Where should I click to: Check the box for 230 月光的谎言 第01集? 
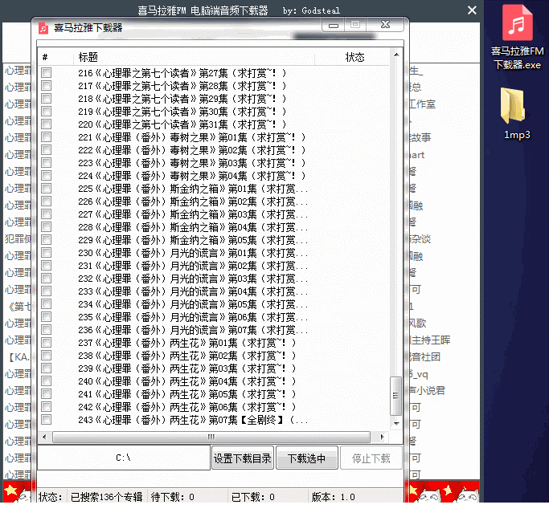46,252
